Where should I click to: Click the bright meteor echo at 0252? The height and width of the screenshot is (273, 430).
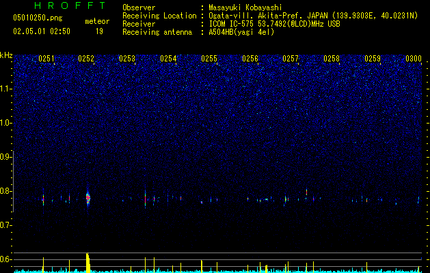click(88, 198)
